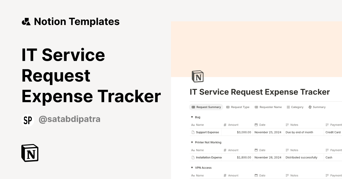Select the Support Expense row
Screen dimensions: 342x179
[x=207, y=132]
